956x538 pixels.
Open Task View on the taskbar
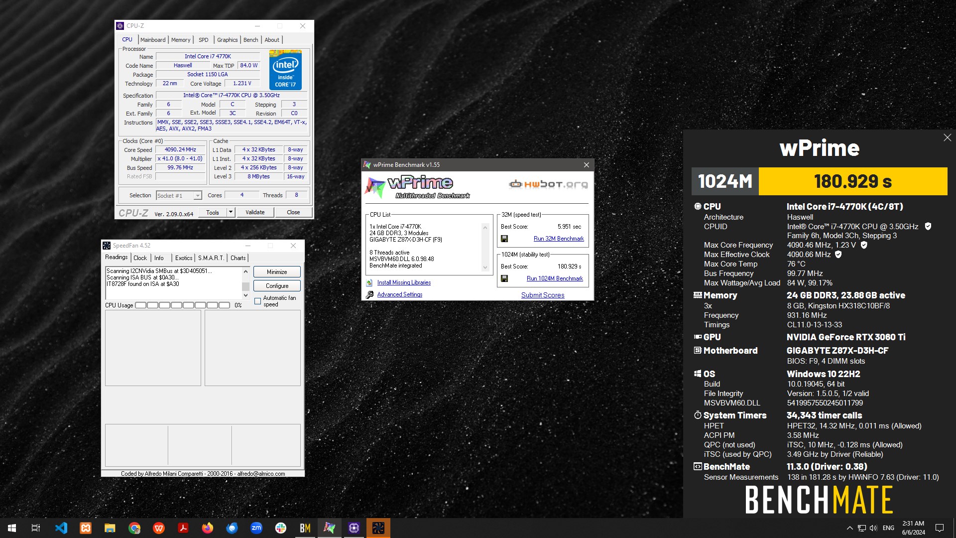[36, 528]
